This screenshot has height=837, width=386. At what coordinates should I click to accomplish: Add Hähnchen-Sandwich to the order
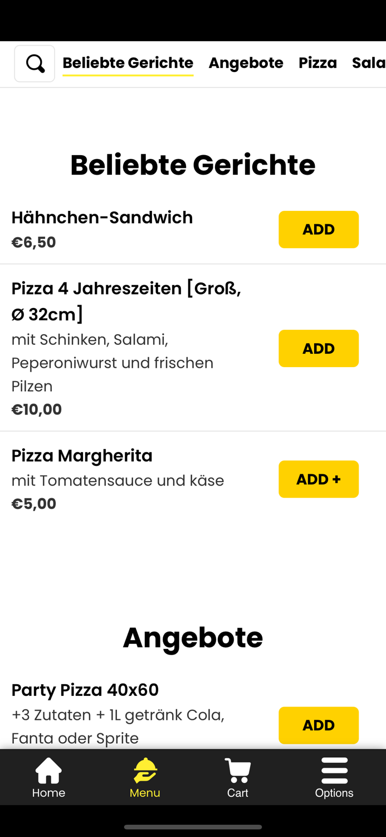click(318, 229)
